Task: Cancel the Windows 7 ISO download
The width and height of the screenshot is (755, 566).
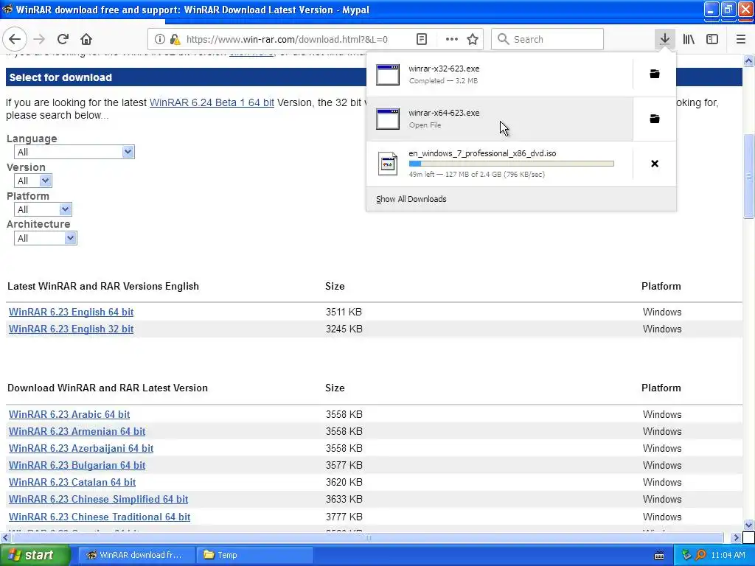Action: point(655,164)
